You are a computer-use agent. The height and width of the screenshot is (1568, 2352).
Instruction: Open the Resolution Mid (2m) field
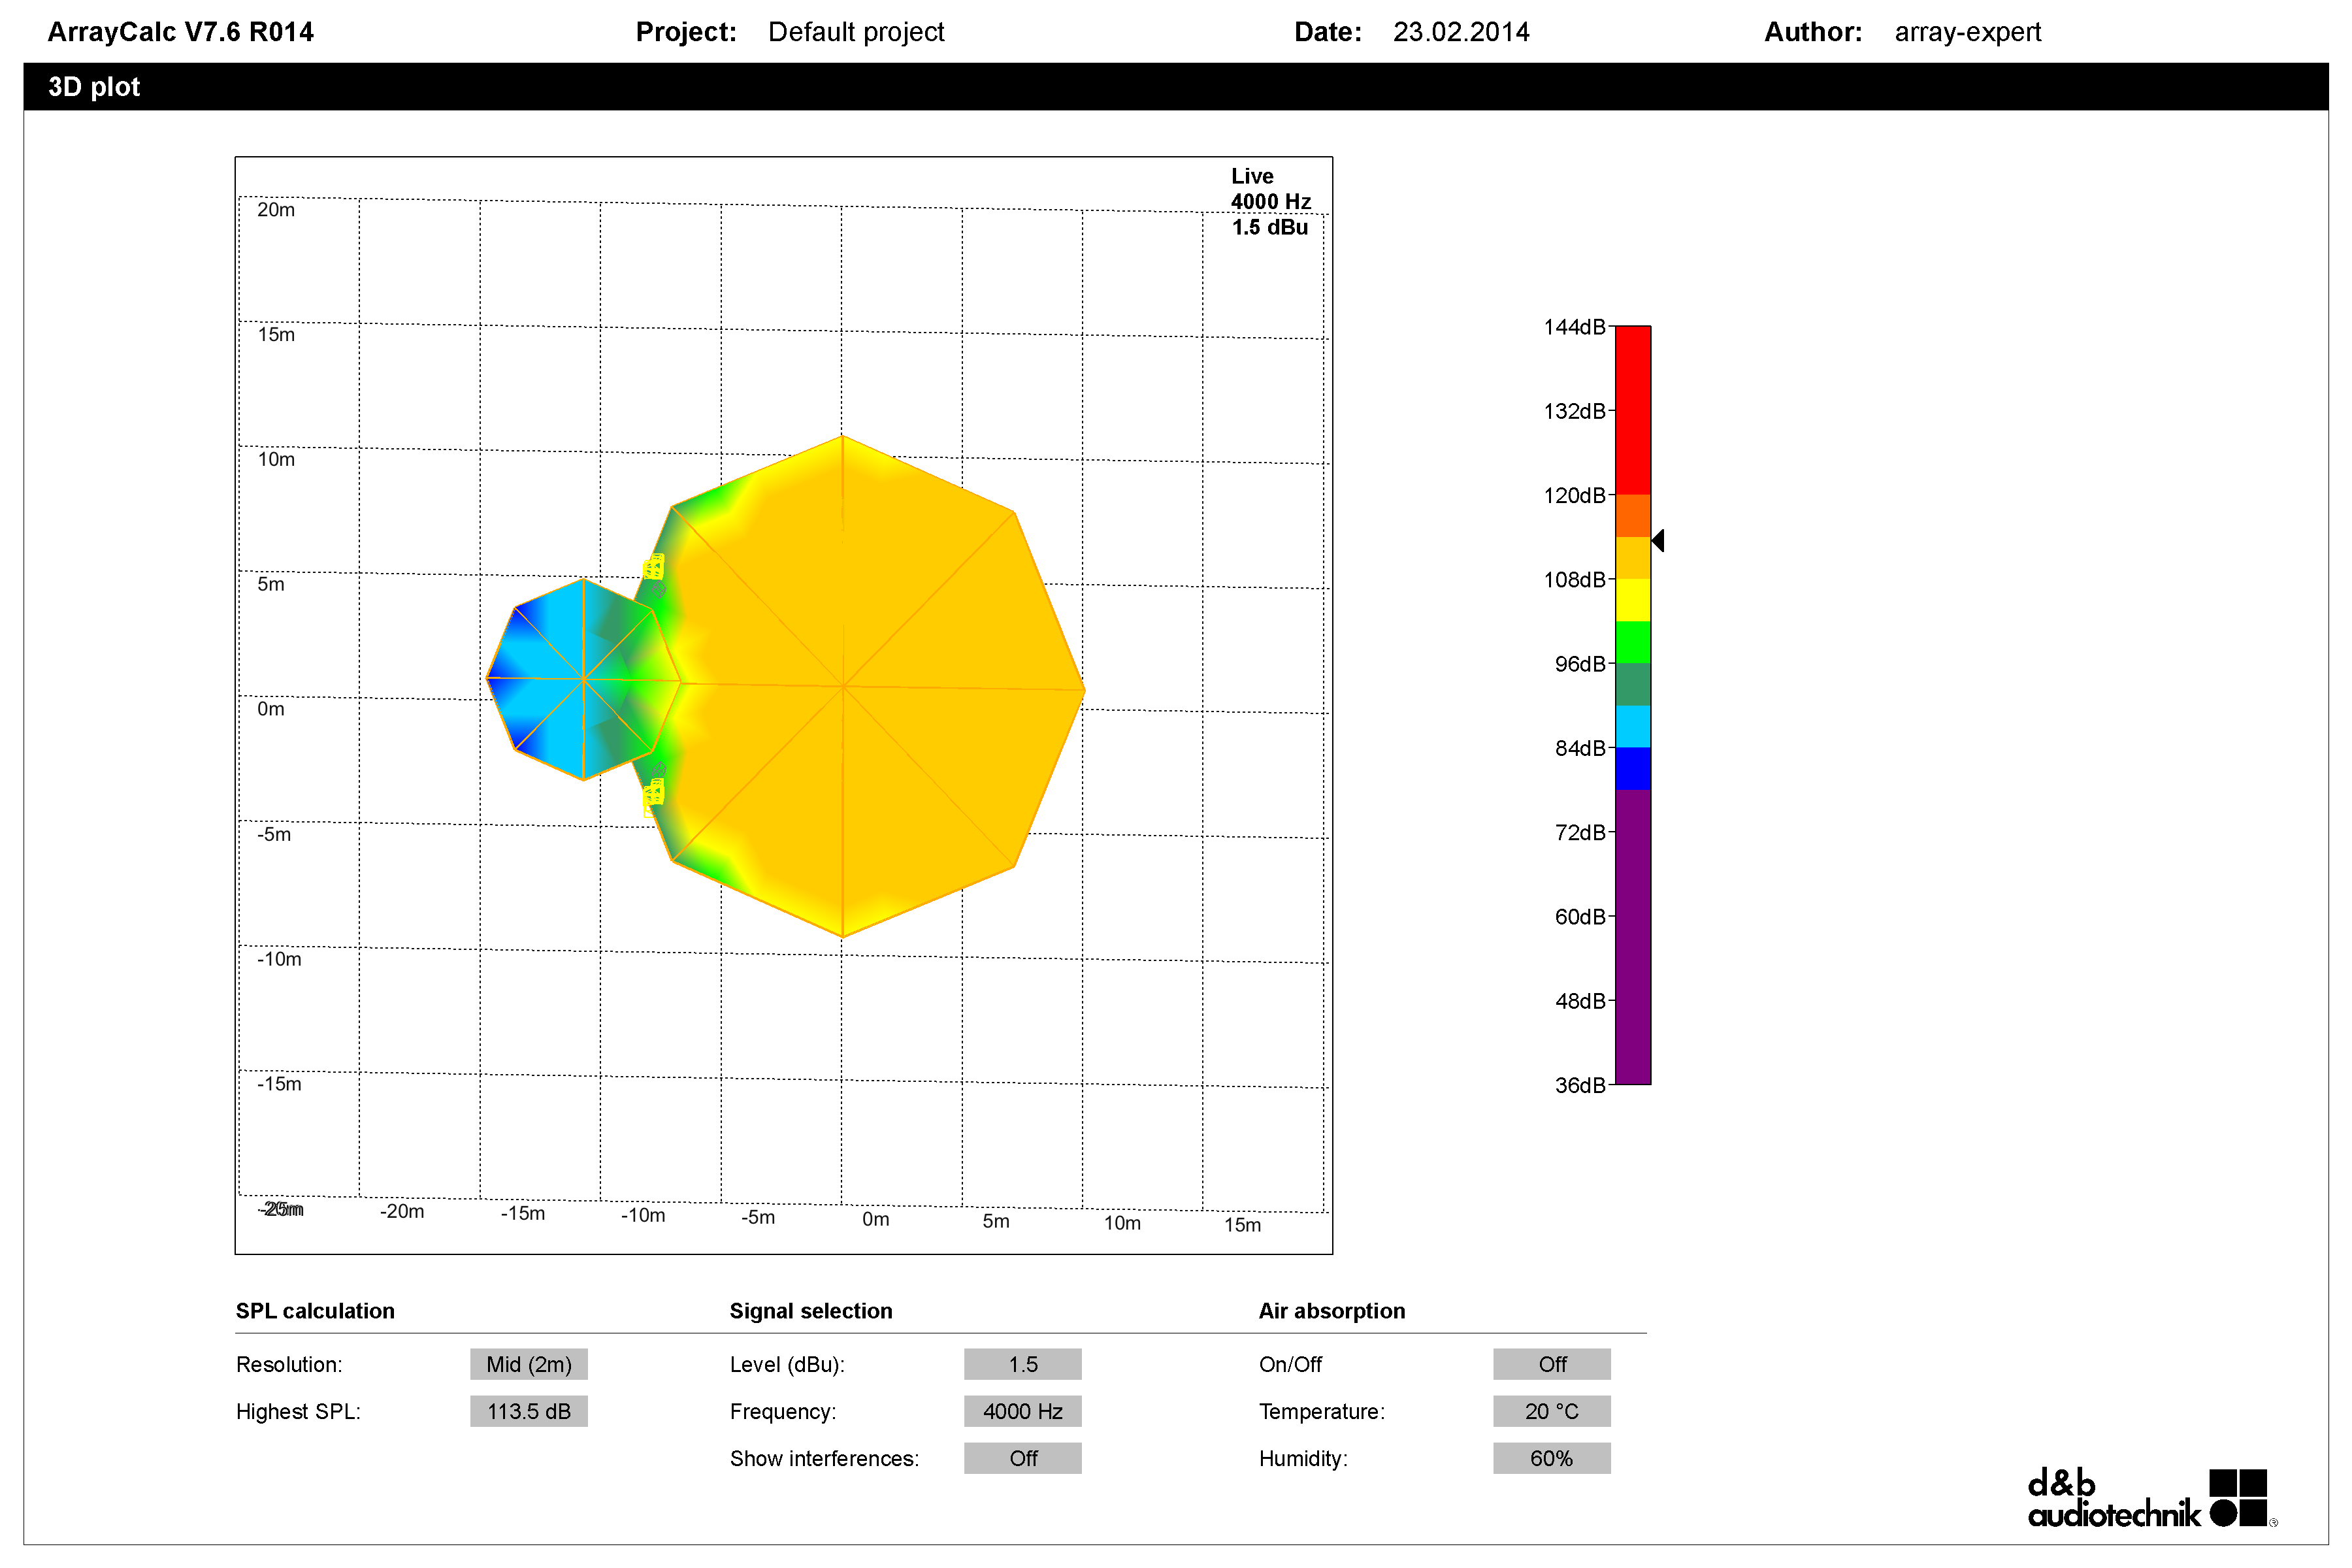pyautogui.click(x=528, y=1364)
